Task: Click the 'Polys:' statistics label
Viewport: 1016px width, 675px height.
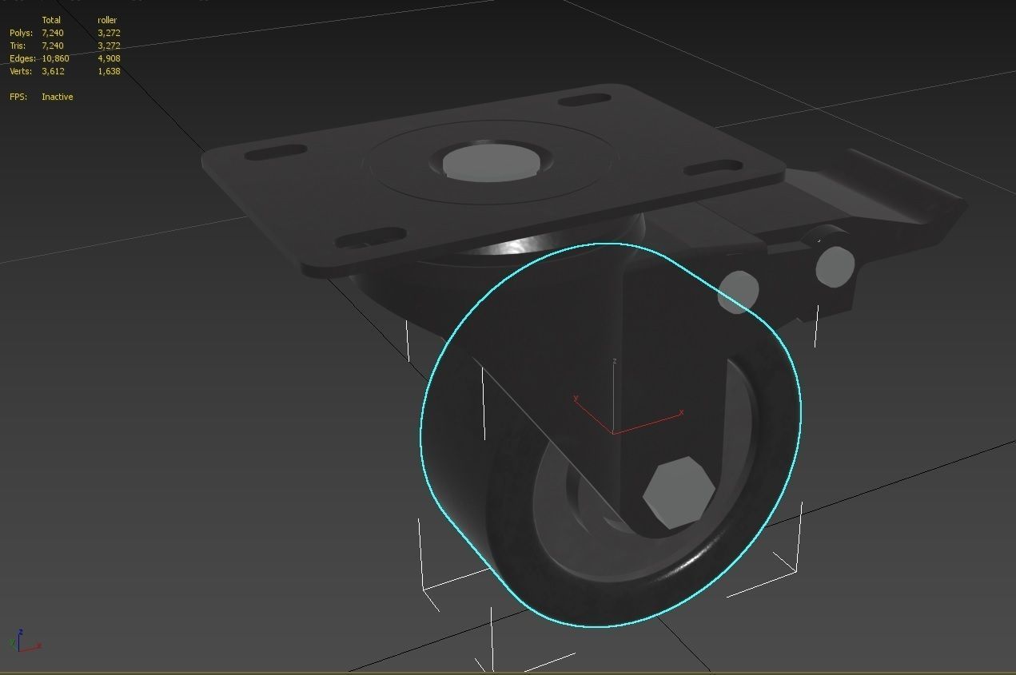Action: (21, 33)
